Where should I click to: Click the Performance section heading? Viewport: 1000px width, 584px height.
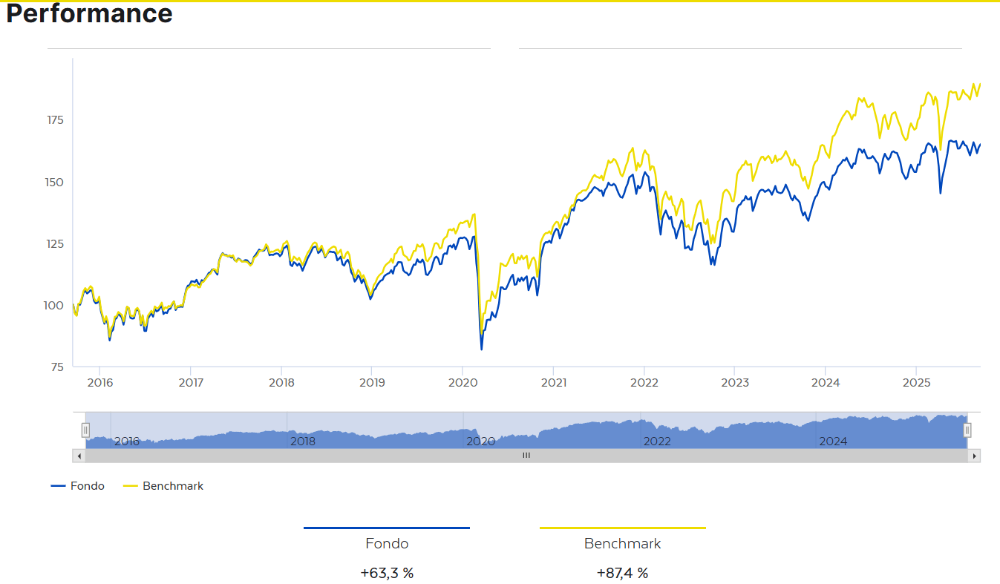89,13
